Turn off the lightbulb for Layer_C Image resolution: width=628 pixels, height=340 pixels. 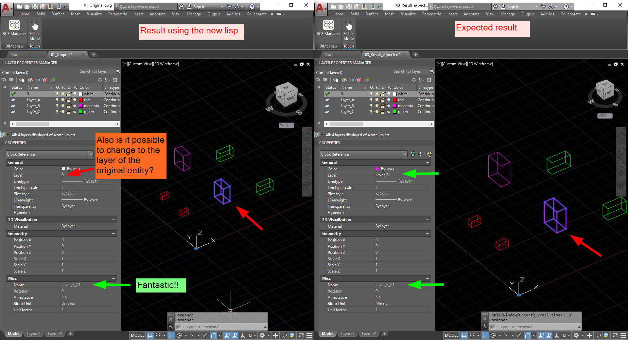pos(57,112)
